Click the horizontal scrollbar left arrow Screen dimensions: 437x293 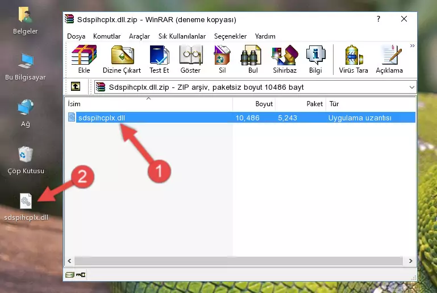[x=70, y=261]
